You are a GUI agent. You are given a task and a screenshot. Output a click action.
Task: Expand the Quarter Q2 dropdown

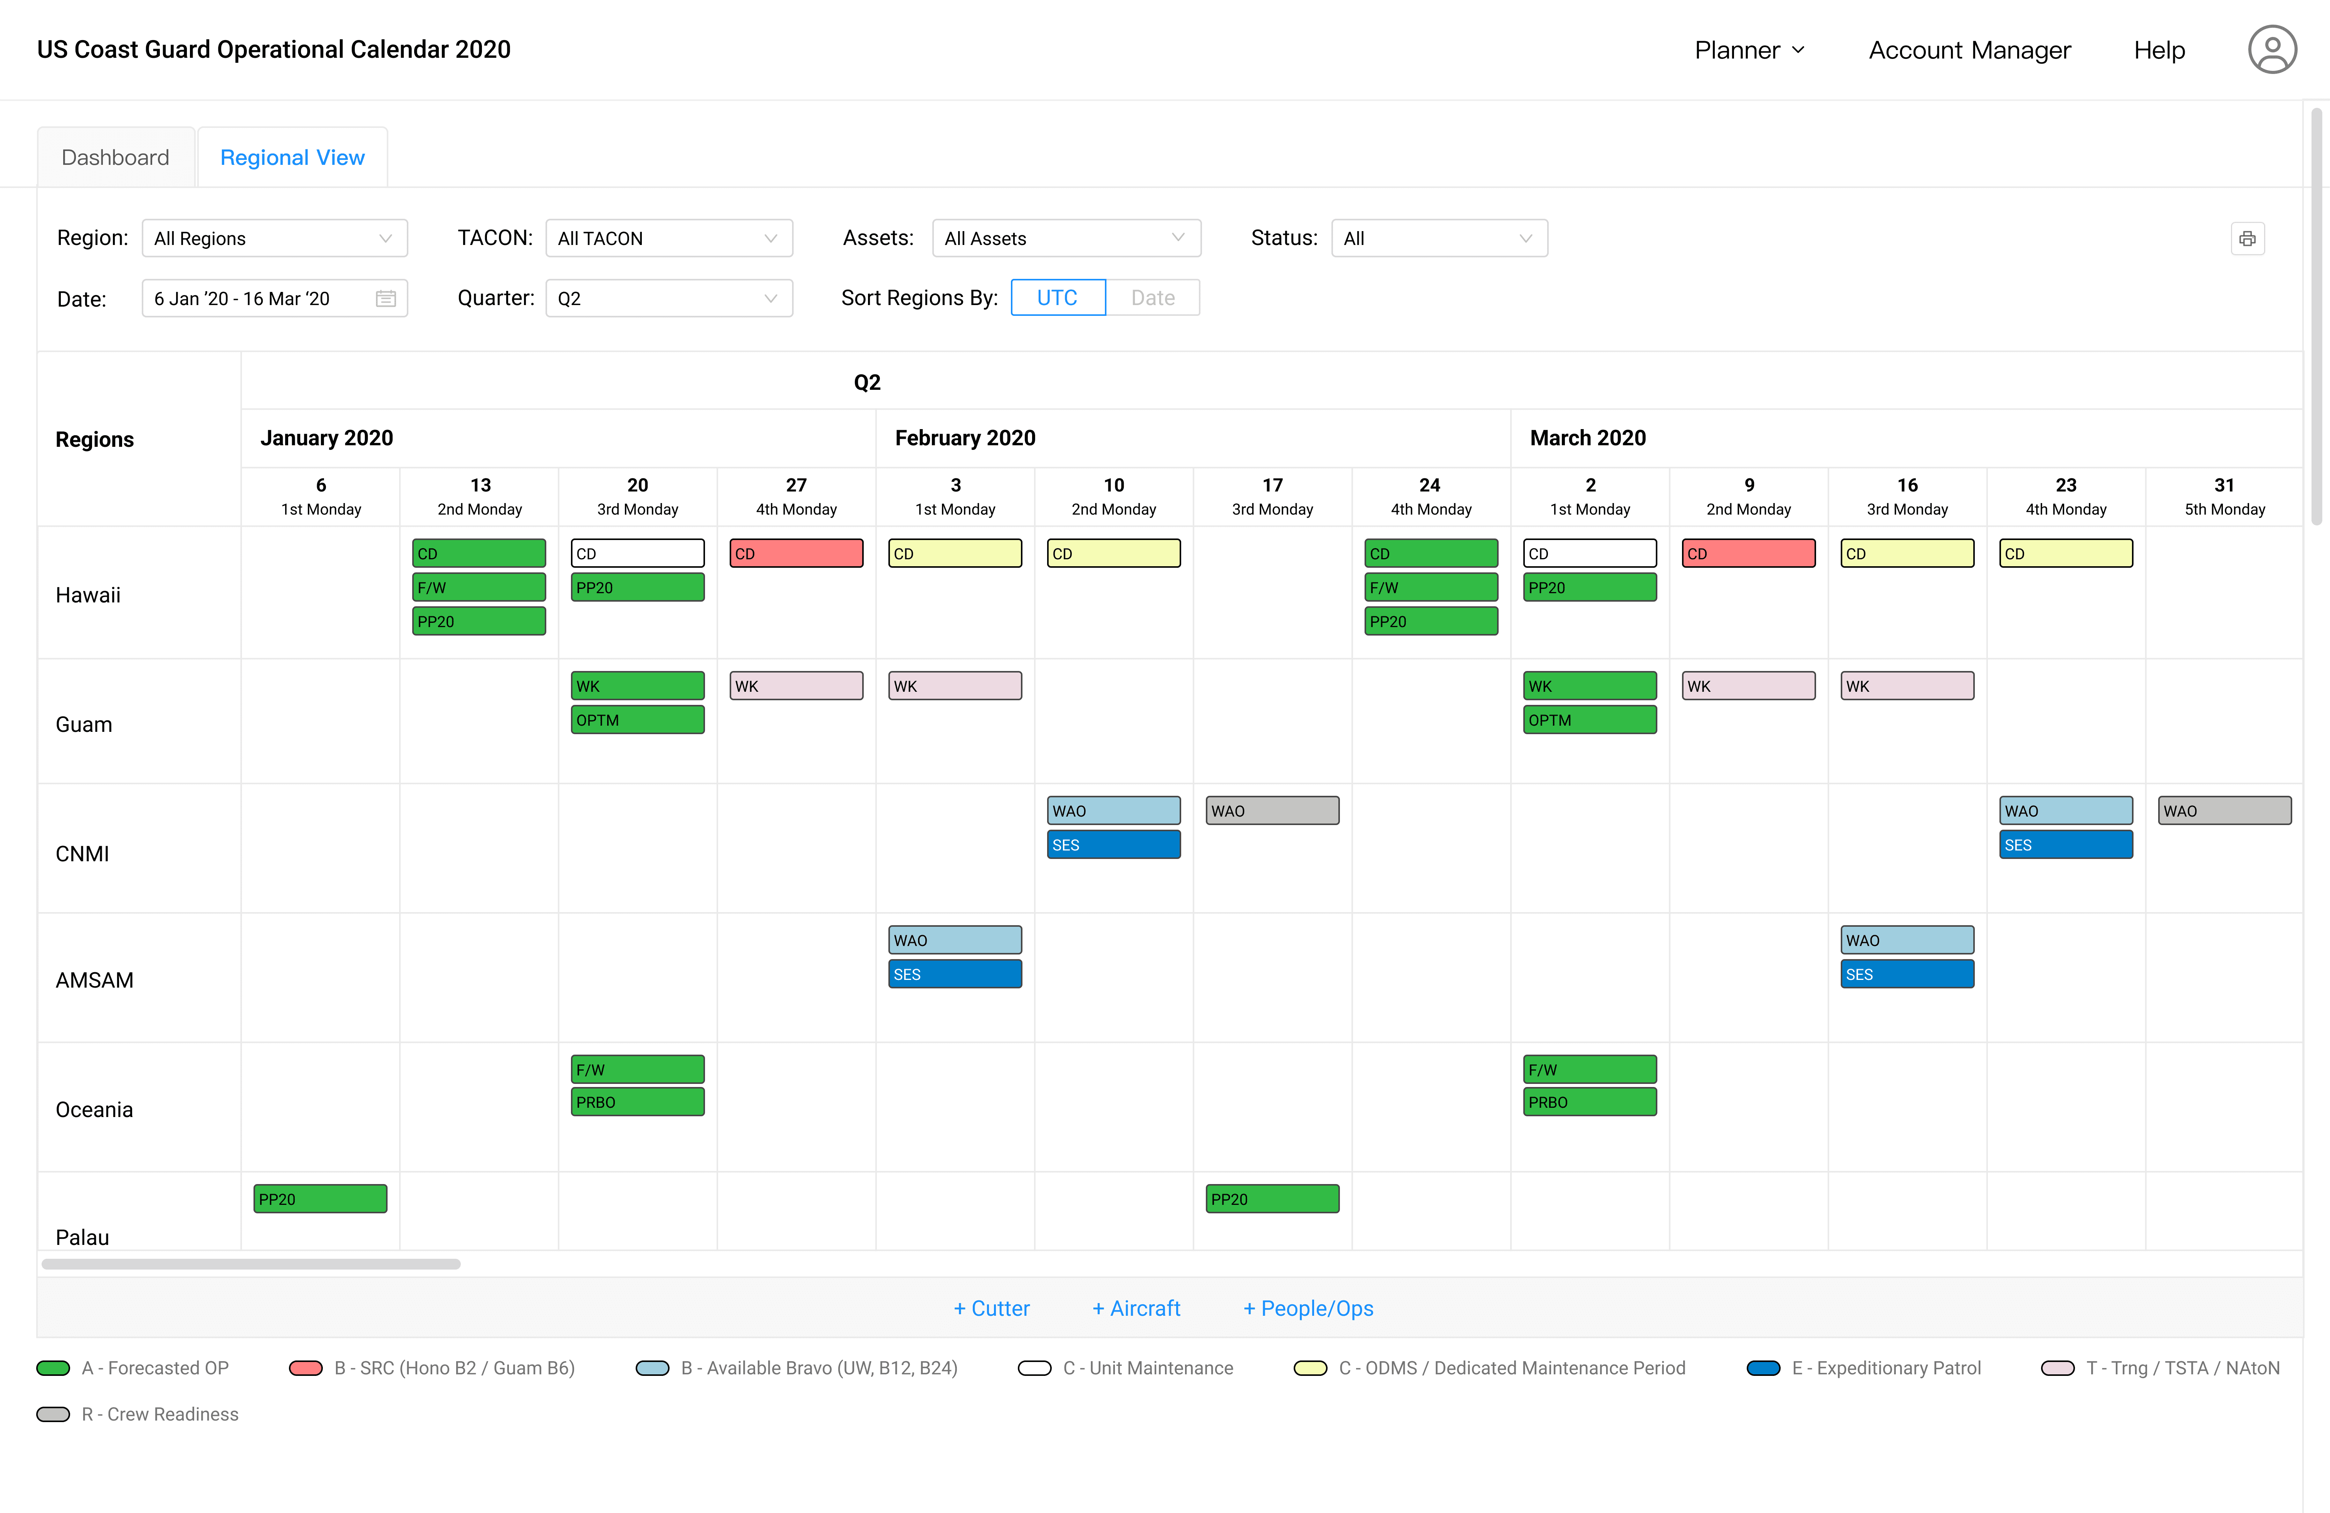(669, 299)
